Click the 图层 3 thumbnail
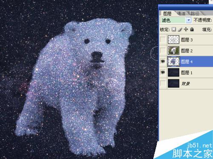The image size is (213, 159). click(173, 39)
